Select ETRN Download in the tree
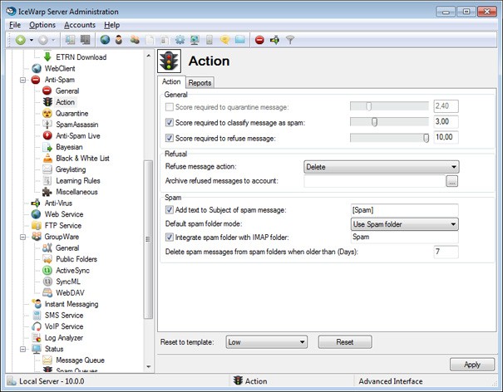 click(x=81, y=57)
